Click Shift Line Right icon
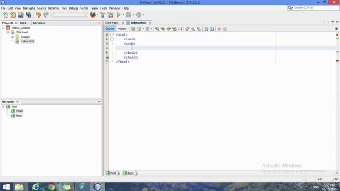 pyautogui.click(x=212, y=29)
